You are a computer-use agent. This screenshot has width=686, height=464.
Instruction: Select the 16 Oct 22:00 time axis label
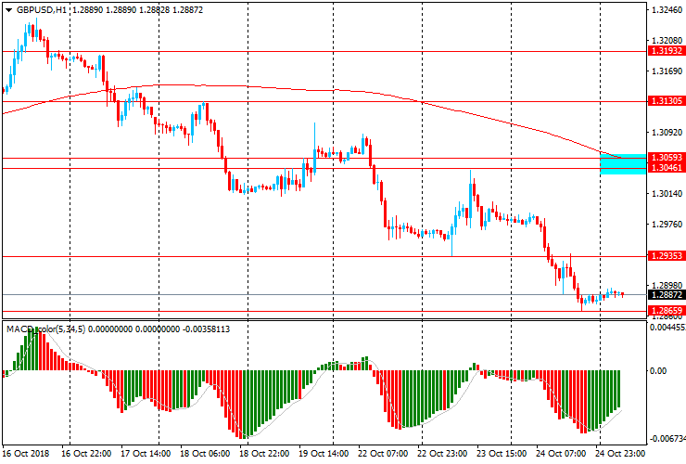click(x=86, y=454)
